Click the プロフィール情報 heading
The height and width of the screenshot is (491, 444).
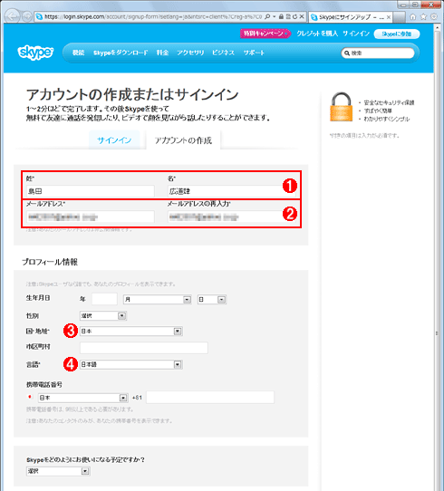(50, 262)
